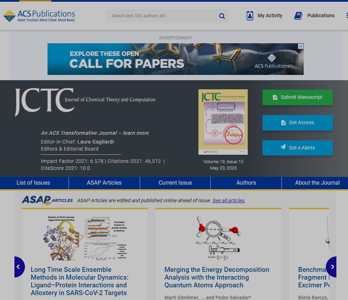The width and height of the screenshot is (348, 300).
Task: Open My Activity using its badge icon
Action: [250, 15]
